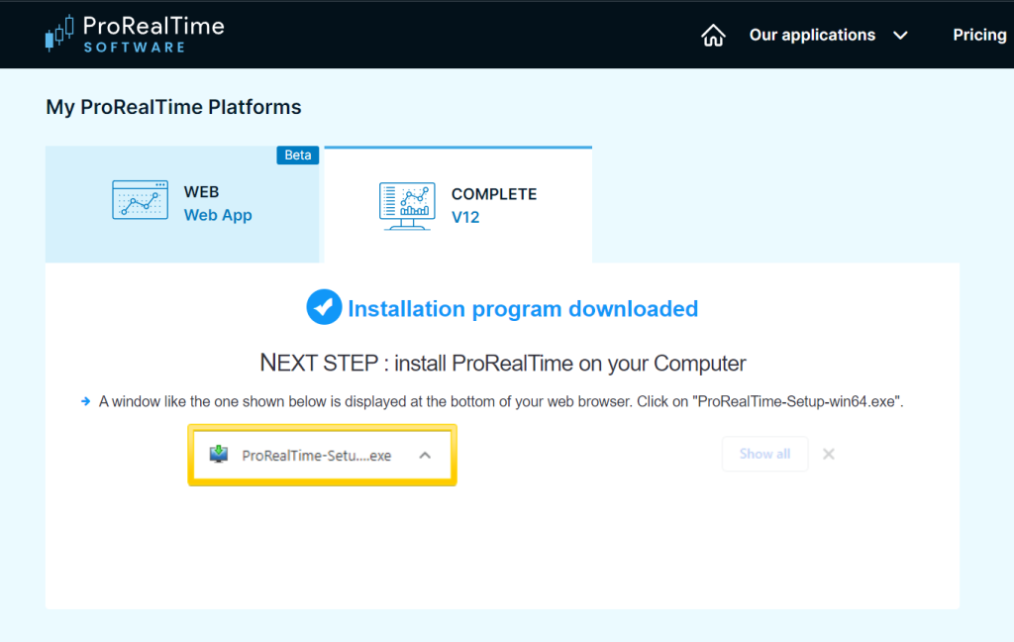
Task: Click the Web App chart window icon
Action: pyautogui.click(x=140, y=200)
